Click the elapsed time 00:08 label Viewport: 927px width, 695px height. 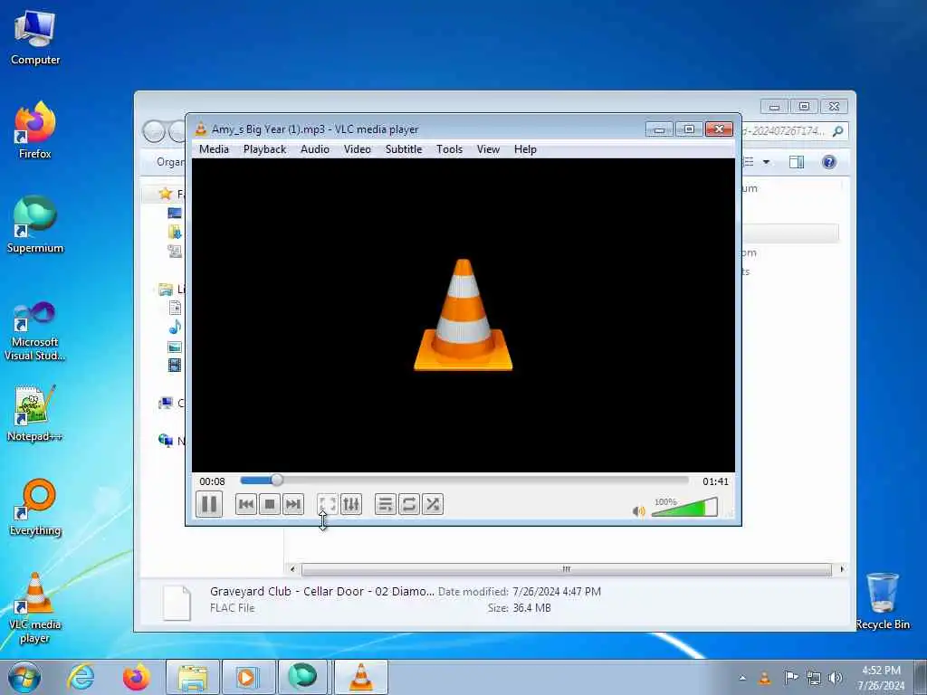tap(212, 481)
